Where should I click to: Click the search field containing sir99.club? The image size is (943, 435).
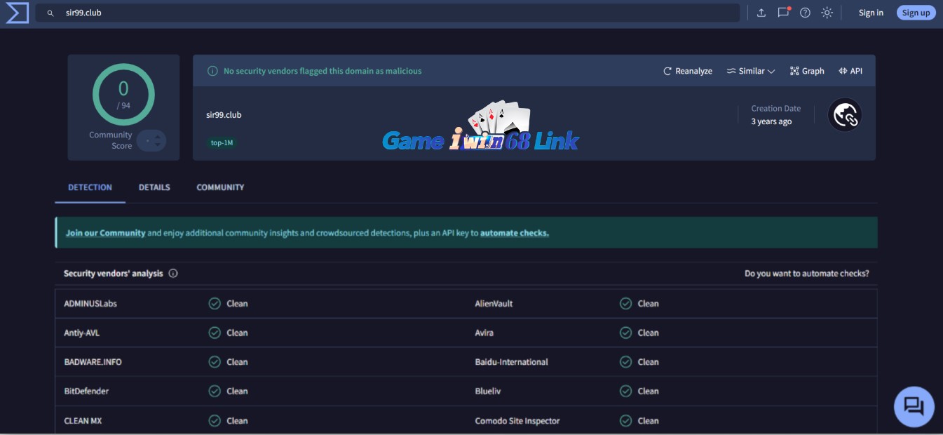click(x=386, y=13)
